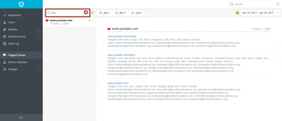Click the Audit Log list icon

[x=5, y=44]
